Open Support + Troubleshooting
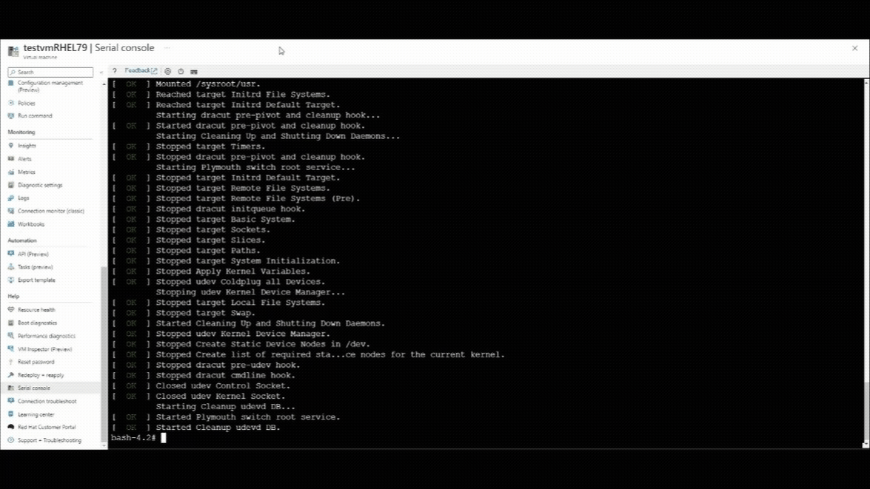This screenshot has width=870, height=489. [x=47, y=440]
